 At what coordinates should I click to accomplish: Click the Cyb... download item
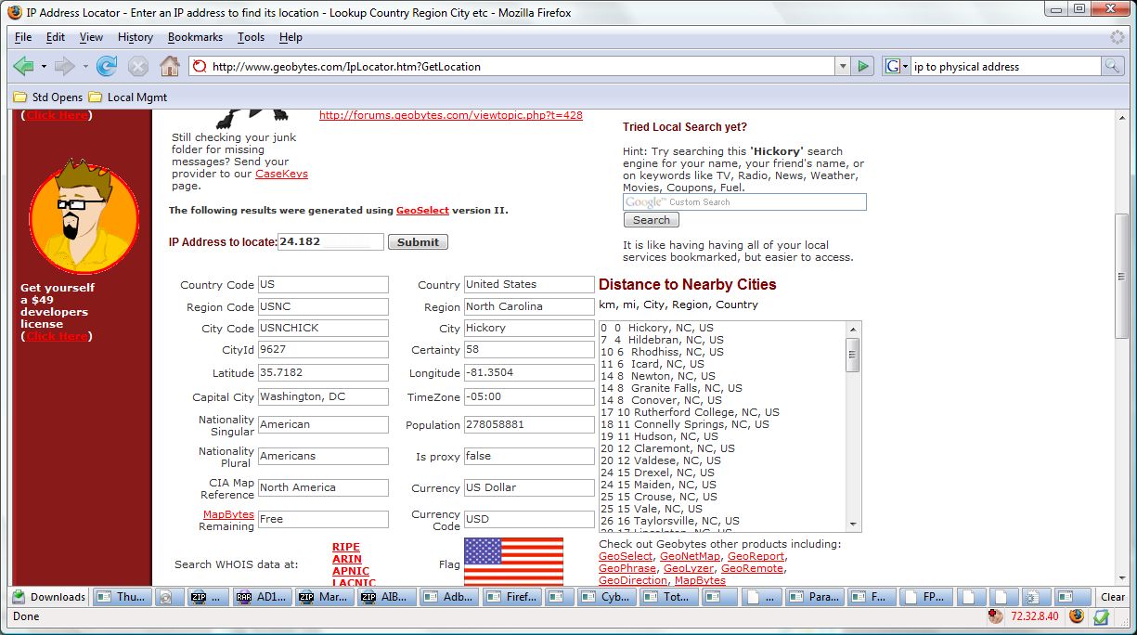606,597
